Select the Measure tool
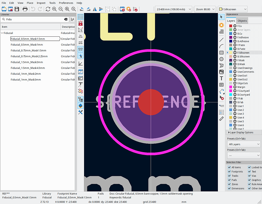 222,118
